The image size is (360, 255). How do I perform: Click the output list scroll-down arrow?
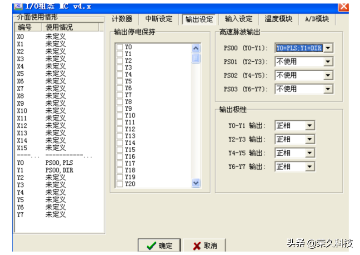click(196, 183)
